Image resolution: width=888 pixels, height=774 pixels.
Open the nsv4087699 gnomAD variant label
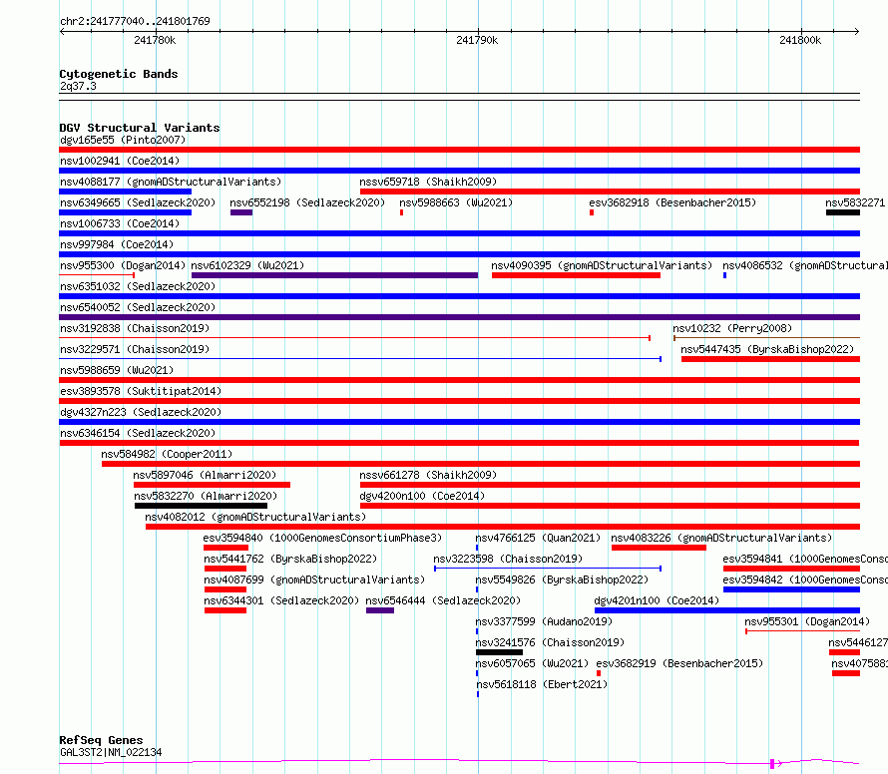(314, 580)
